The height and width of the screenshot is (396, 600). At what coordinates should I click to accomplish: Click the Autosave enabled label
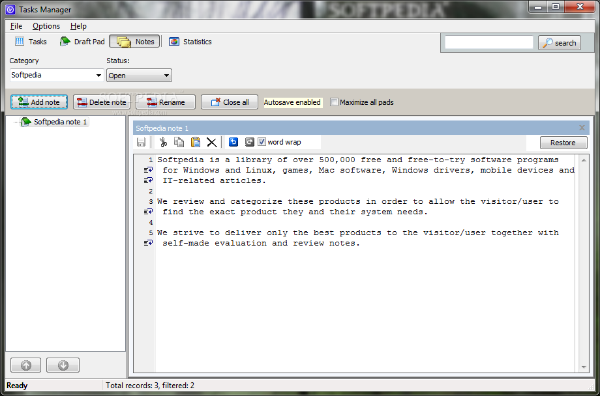292,102
